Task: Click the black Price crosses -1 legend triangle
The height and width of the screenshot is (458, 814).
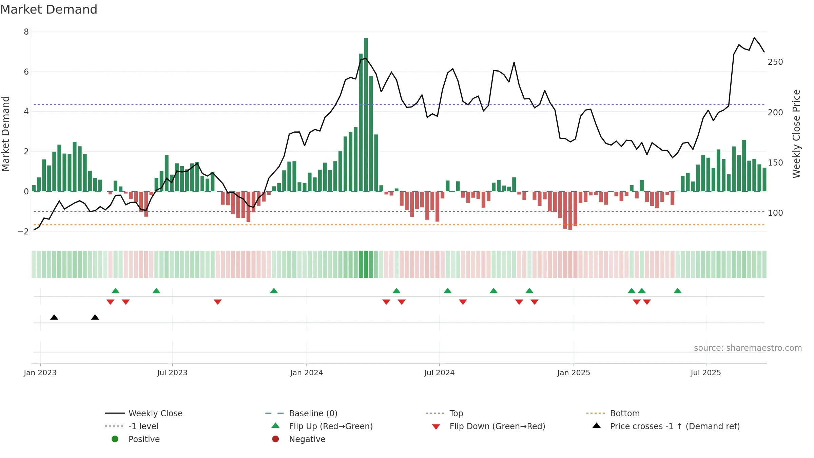Action: tap(597, 425)
